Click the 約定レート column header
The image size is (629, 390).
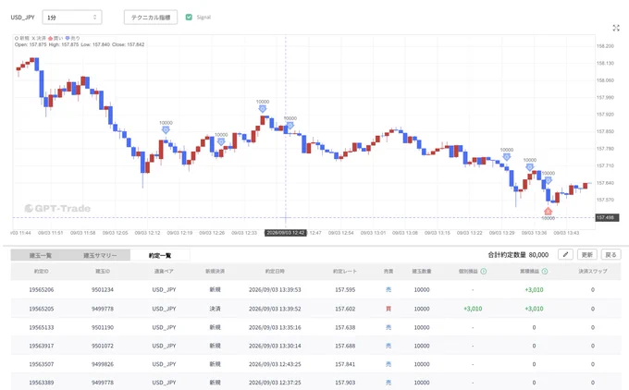345,272
